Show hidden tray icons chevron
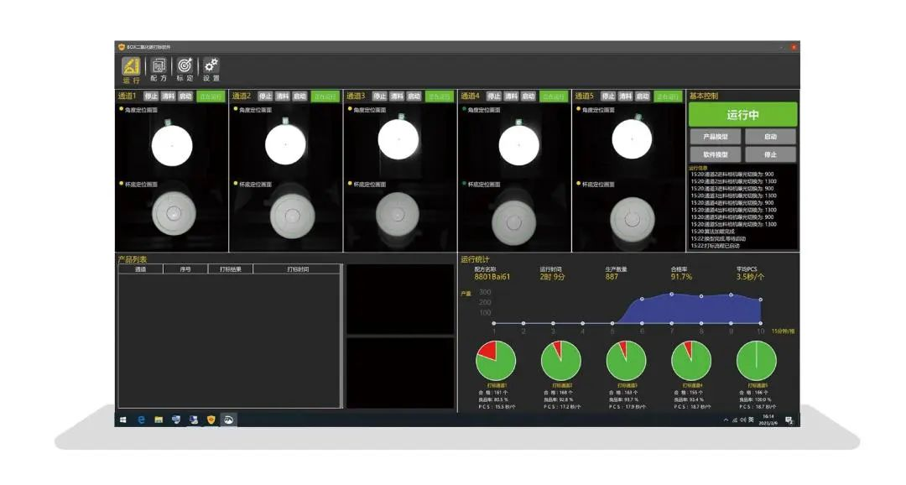 (x=726, y=420)
